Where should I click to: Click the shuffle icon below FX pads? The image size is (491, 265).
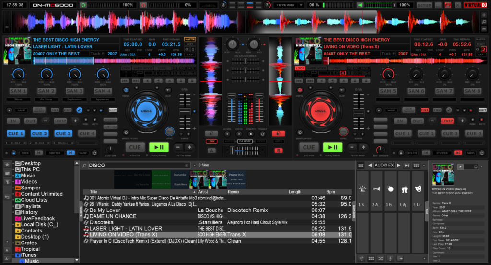pos(380,258)
